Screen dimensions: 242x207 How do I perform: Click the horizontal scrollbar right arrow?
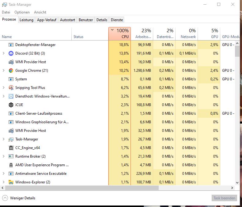(x=232, y=188)
